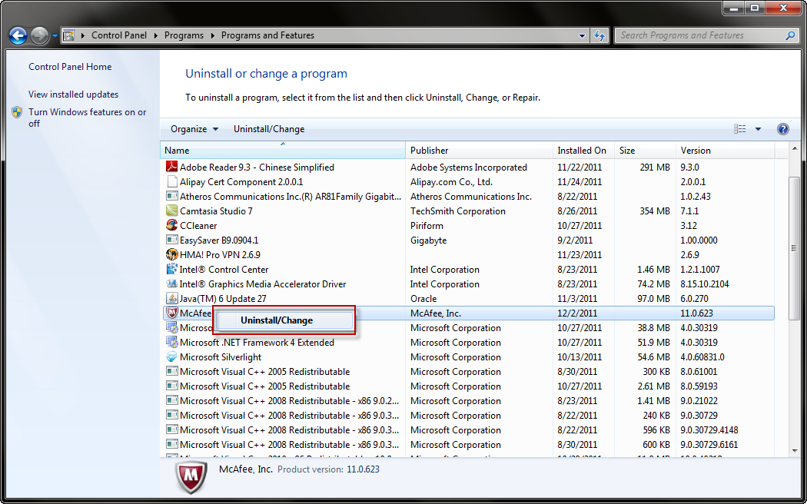Click the Alipay Cert Component icon

(x=172, y=181)
